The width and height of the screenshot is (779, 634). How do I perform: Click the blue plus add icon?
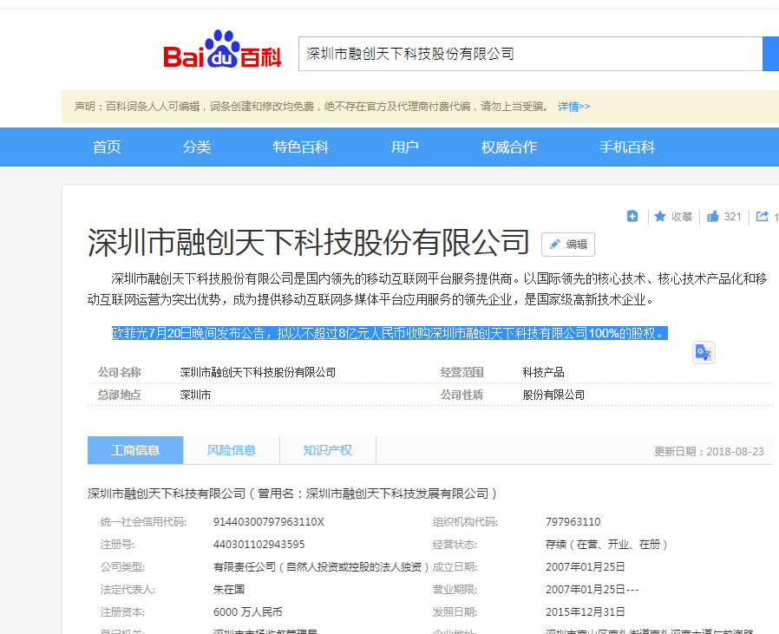click(x=632, y=216)
